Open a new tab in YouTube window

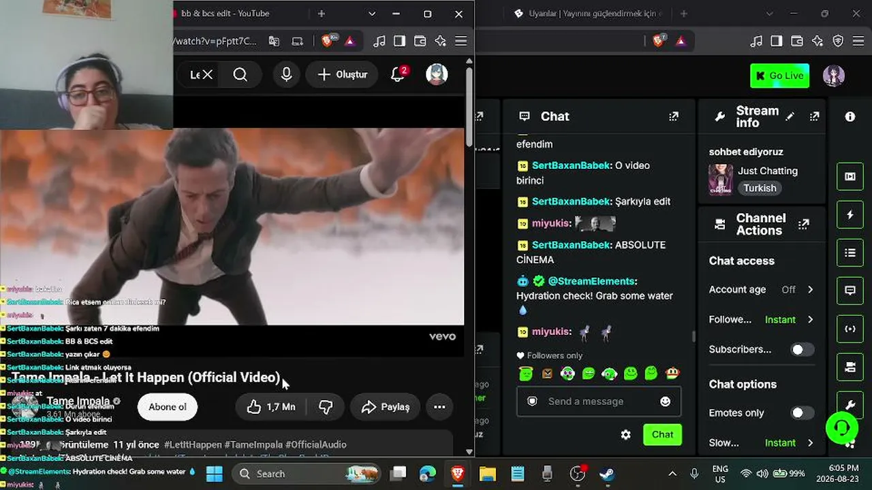tap(322, 14)
